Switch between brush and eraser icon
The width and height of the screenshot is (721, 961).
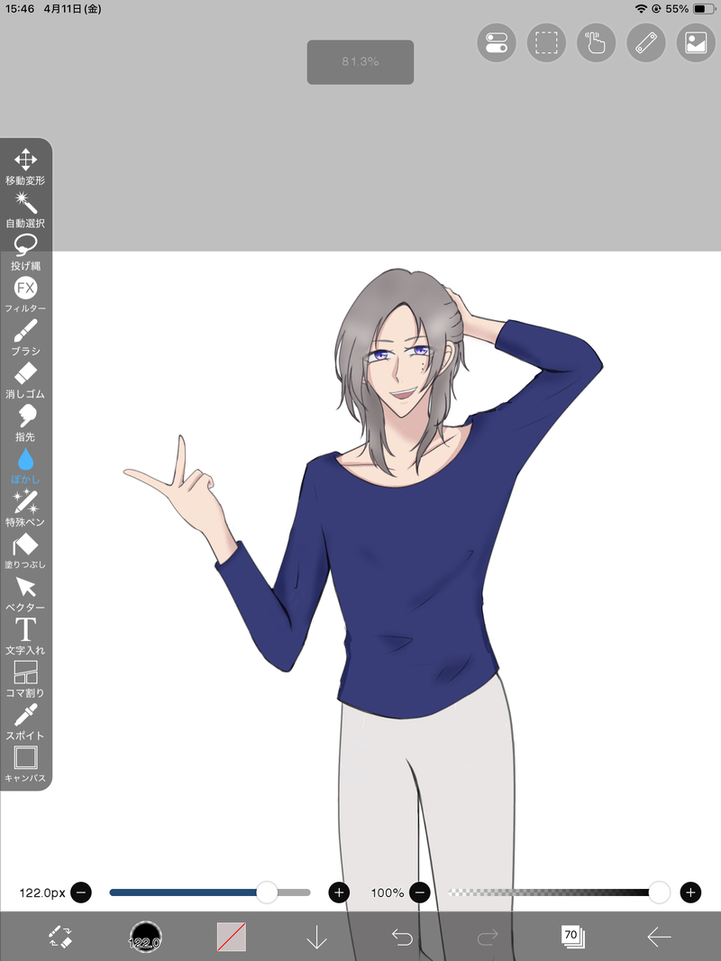tap(60, 937)
